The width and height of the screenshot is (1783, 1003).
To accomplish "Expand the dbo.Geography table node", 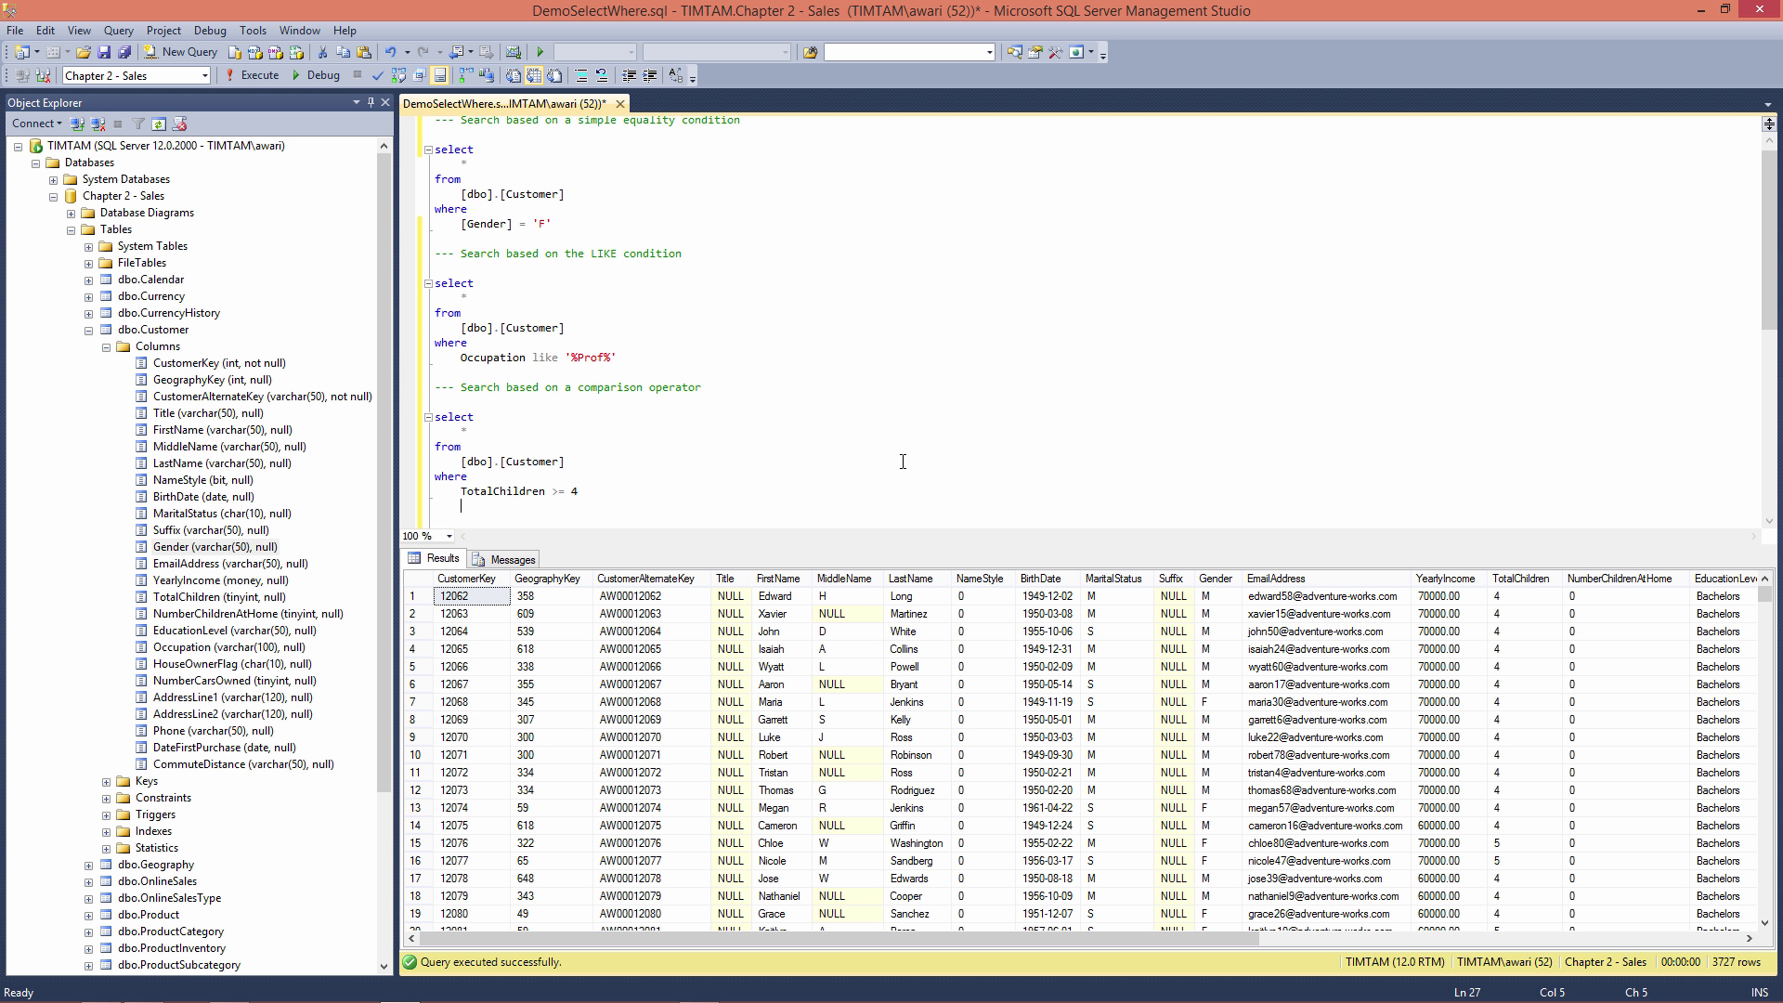I will (x=88, y=865).
